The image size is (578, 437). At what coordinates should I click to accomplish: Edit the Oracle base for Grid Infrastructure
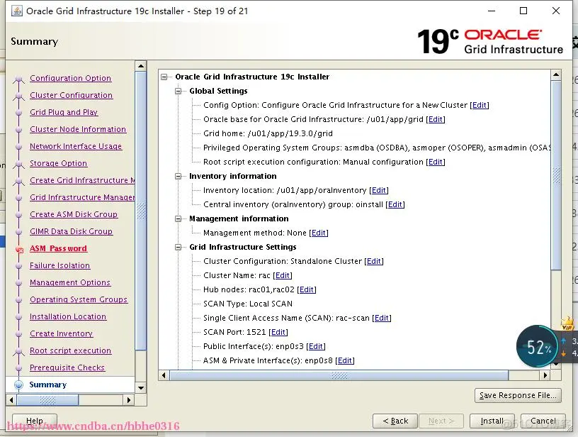[x=436, y=119]
